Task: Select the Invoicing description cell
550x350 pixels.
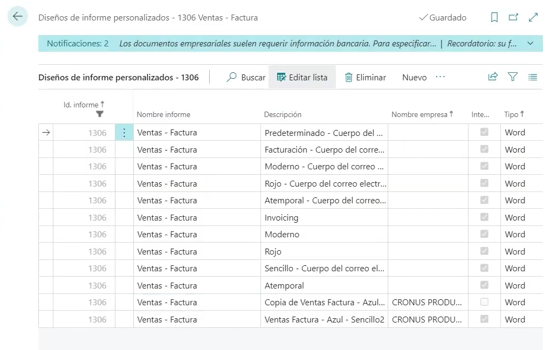Action: 325,218
